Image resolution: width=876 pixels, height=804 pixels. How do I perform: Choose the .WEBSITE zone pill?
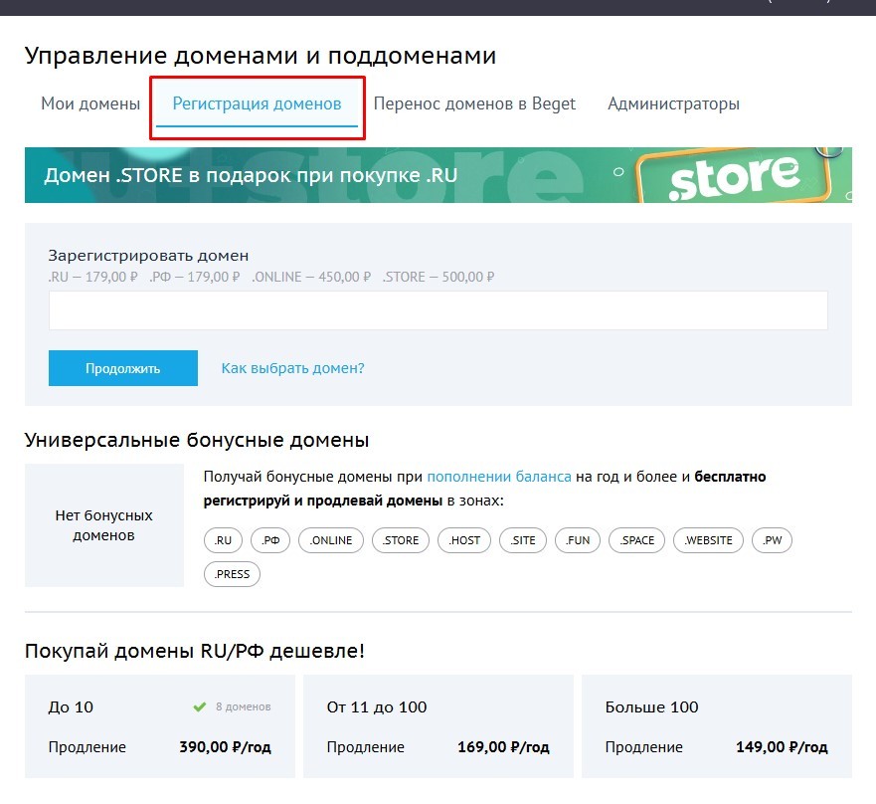[708, 540]
